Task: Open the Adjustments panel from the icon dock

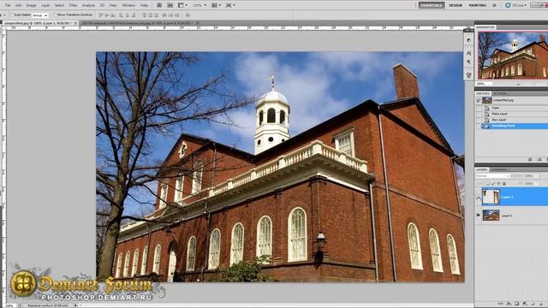Action: point(468,40)
